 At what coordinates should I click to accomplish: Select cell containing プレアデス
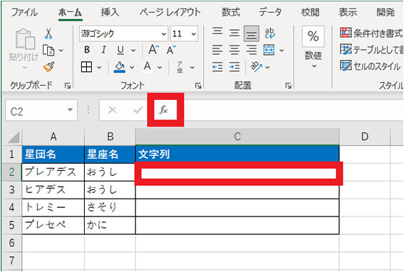pyautogui.click(x=53, y=172)
